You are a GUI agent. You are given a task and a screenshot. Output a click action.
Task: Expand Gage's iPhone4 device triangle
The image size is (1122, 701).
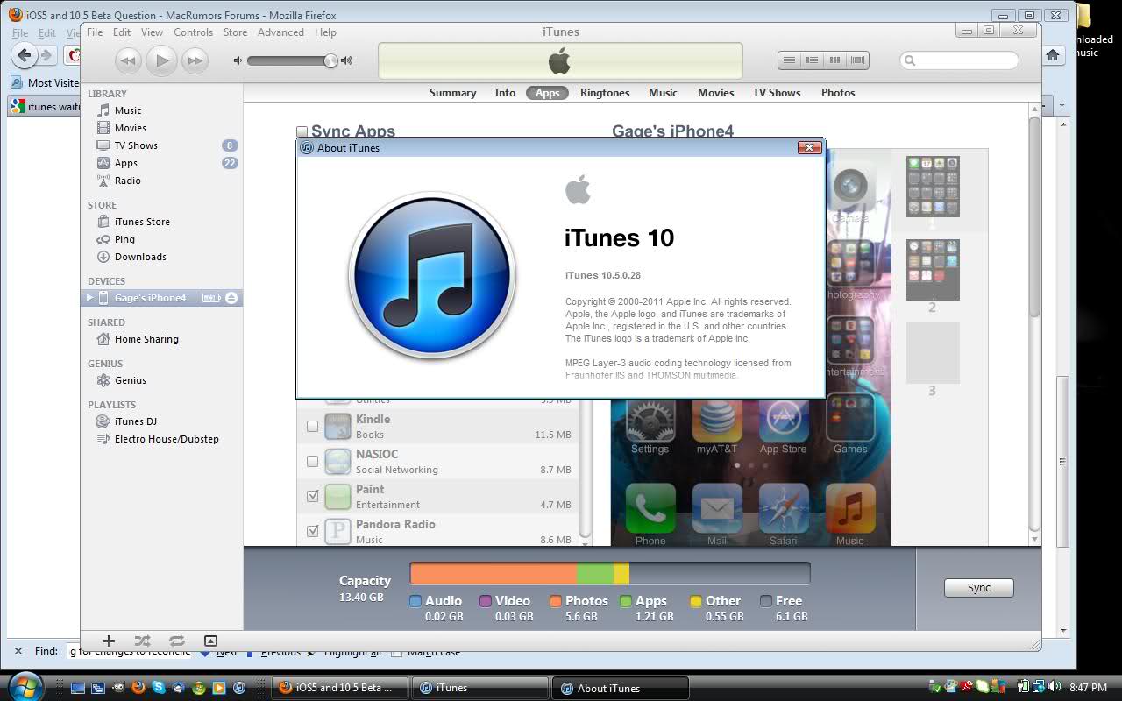pyautogui.click(x=89, y=298)
